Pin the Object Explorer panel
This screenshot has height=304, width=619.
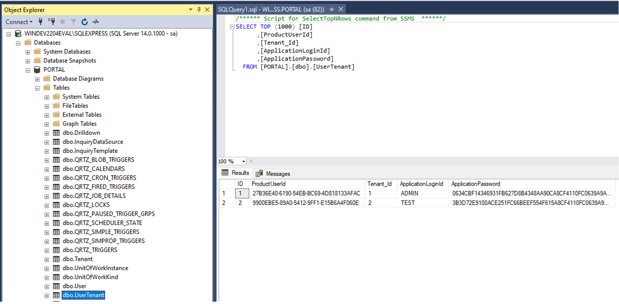199,9
